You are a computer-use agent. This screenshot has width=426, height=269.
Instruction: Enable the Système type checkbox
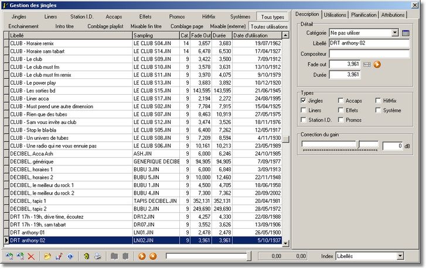[378, 111]
